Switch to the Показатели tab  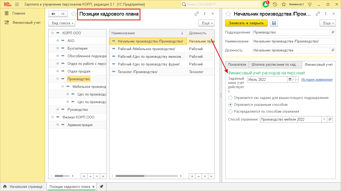[x=237, y=64]
